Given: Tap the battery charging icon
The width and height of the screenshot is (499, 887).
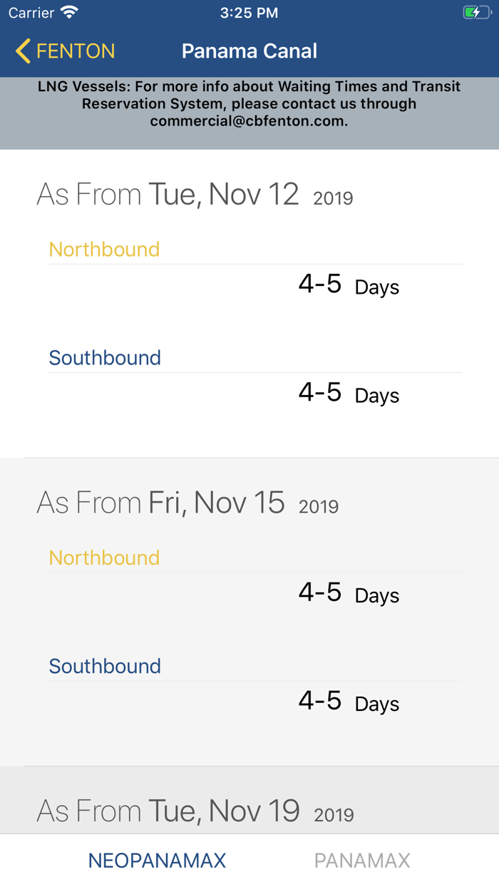Looking at the screenshot, I should (x=475, y=13).
